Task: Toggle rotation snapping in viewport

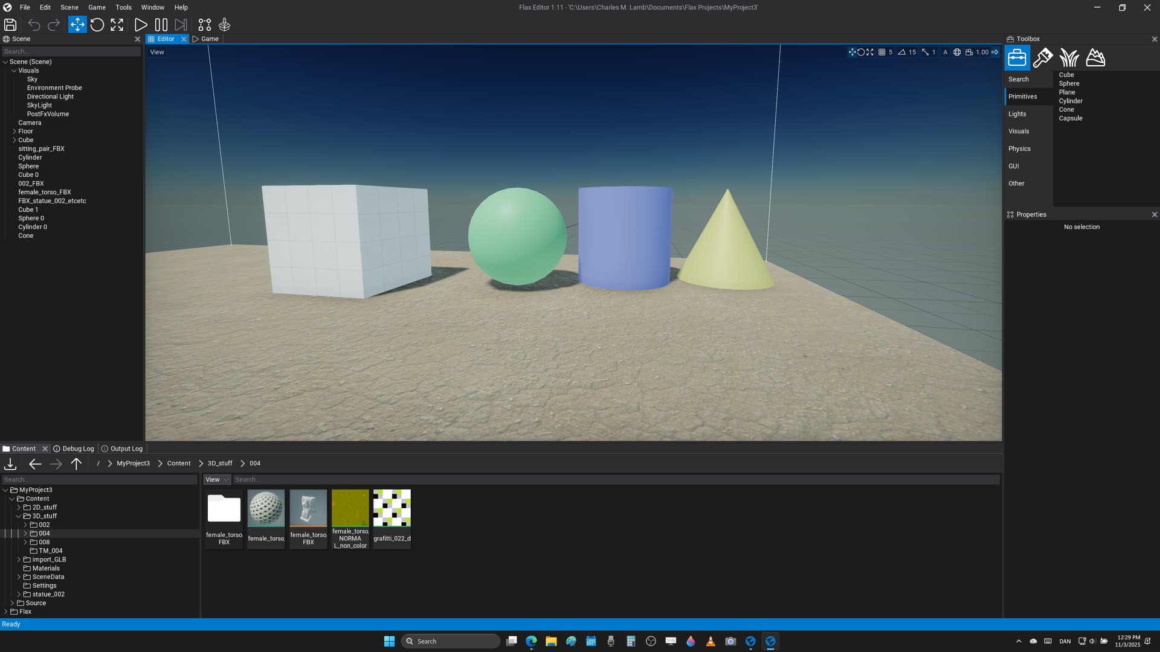Action: [x=902, y=53]
